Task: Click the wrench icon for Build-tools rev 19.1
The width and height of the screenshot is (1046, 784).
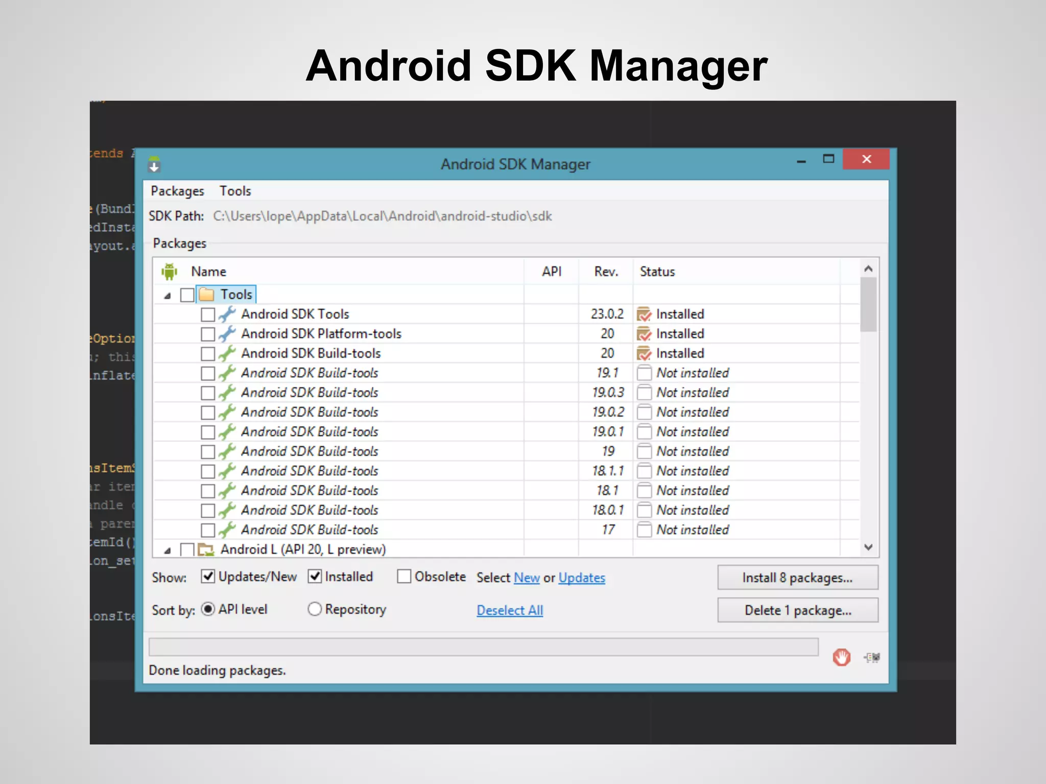Action: click(x=227, y=373)
